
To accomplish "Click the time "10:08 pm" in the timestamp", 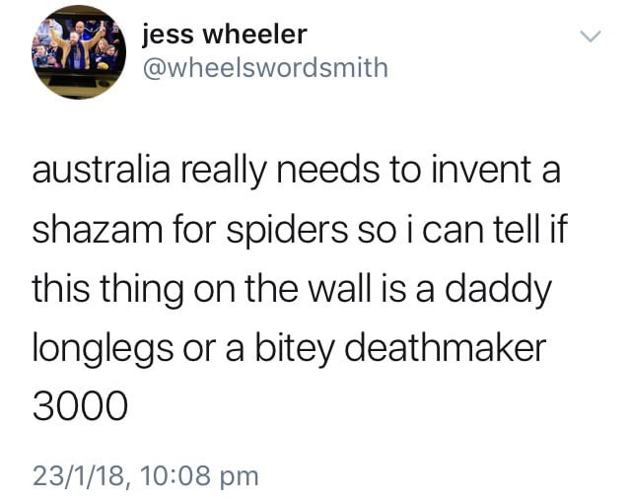I will [200, 476].
